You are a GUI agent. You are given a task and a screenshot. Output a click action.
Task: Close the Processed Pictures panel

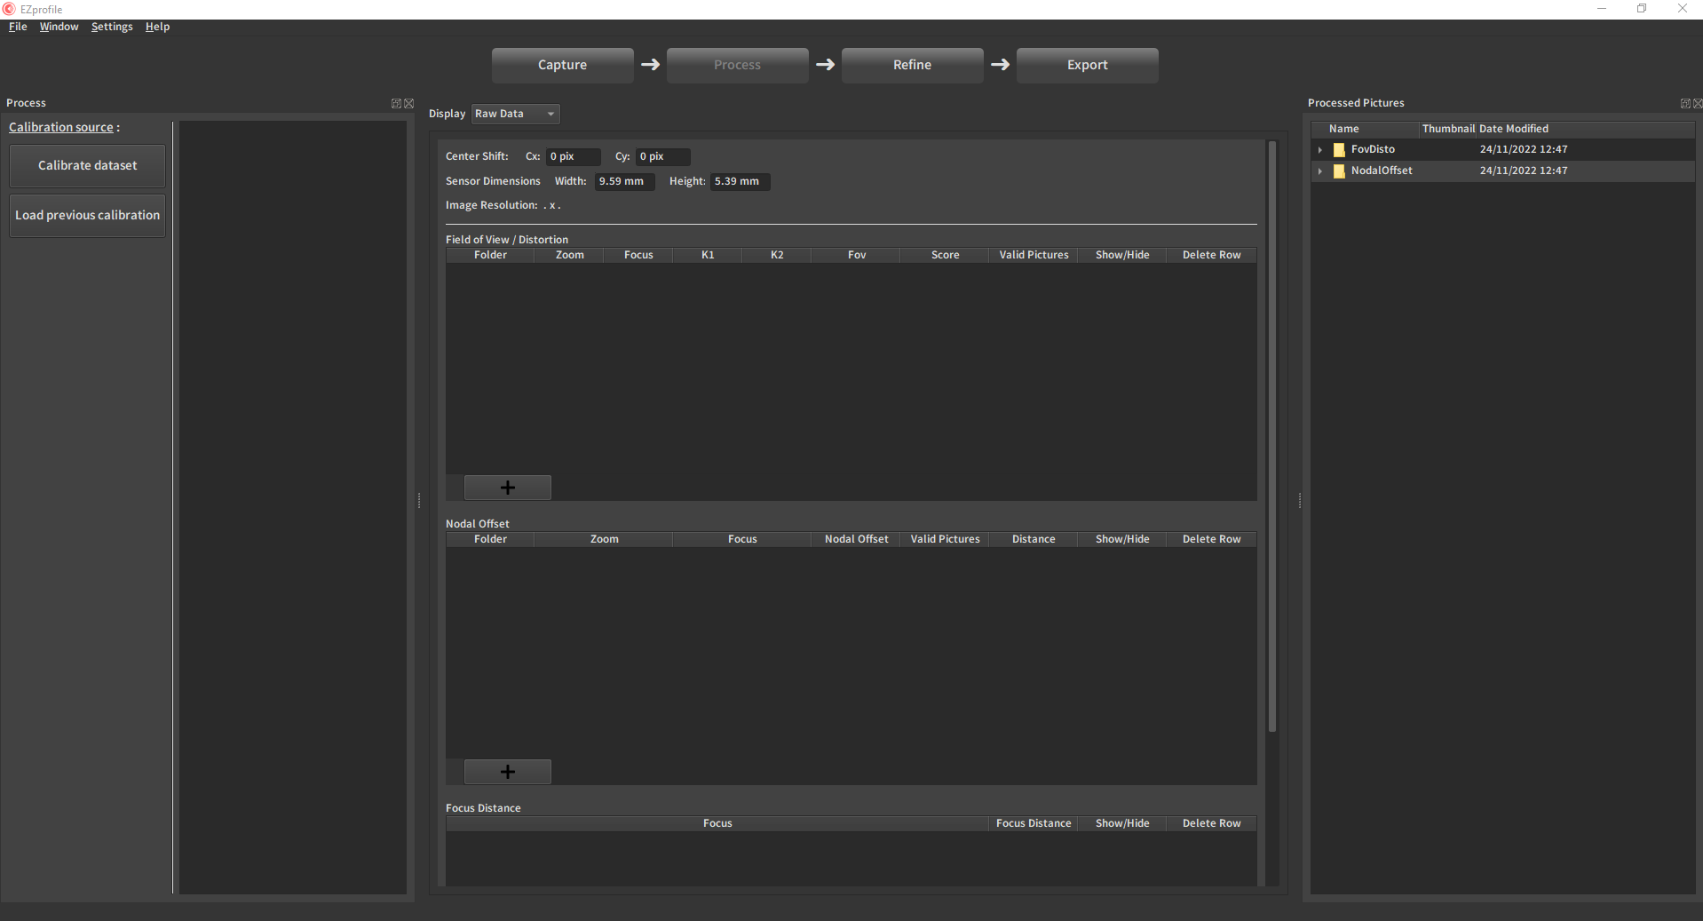pos(1698,104)
